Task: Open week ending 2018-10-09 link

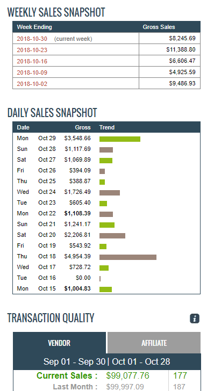Action: click(32, 73)
